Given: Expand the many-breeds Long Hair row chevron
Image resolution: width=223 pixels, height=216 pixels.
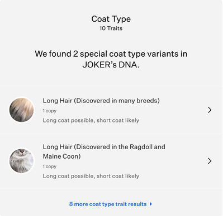Looking at the screenshot, I should [x=210, y=110].
